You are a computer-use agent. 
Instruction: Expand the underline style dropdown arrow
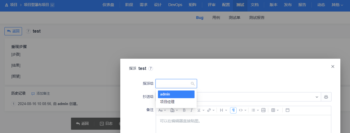pos(203,110)
